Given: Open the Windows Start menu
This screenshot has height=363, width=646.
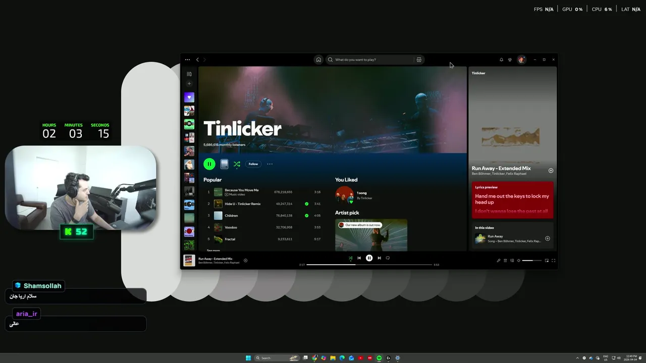Looking at the screenshot, I should click(248, 358).
